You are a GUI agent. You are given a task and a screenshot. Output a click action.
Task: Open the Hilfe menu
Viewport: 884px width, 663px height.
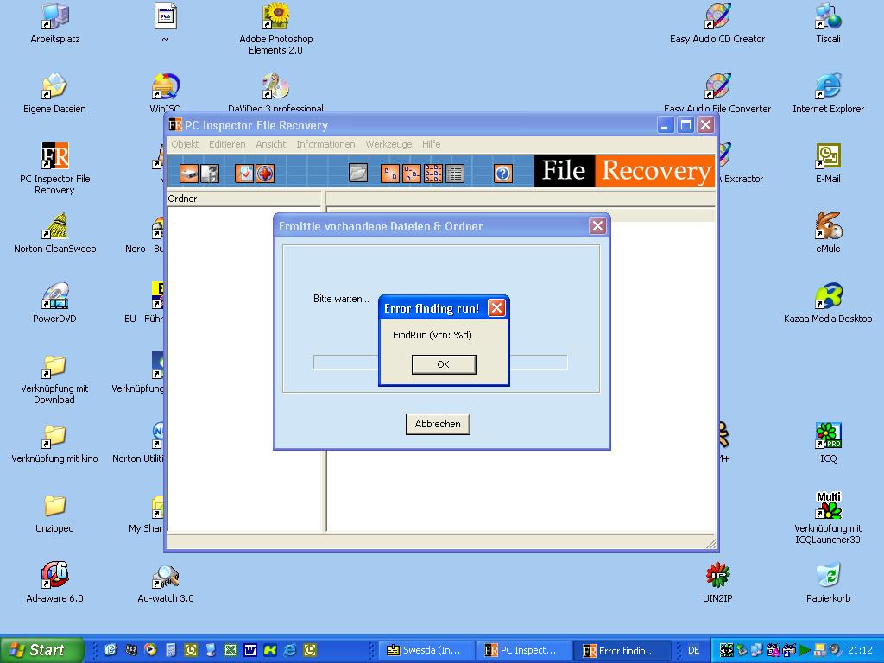(x=431, y=144)
